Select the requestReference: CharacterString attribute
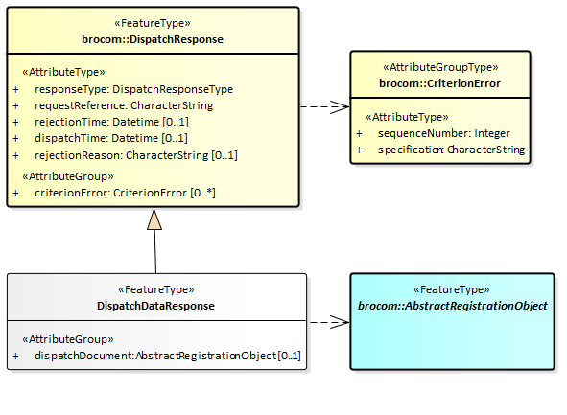 coord(124,105)
